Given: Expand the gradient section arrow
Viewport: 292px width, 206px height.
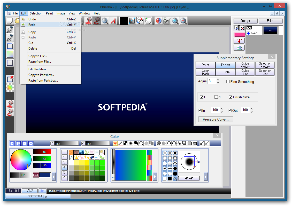Looking at the screenshot, I should coord(155,177).
